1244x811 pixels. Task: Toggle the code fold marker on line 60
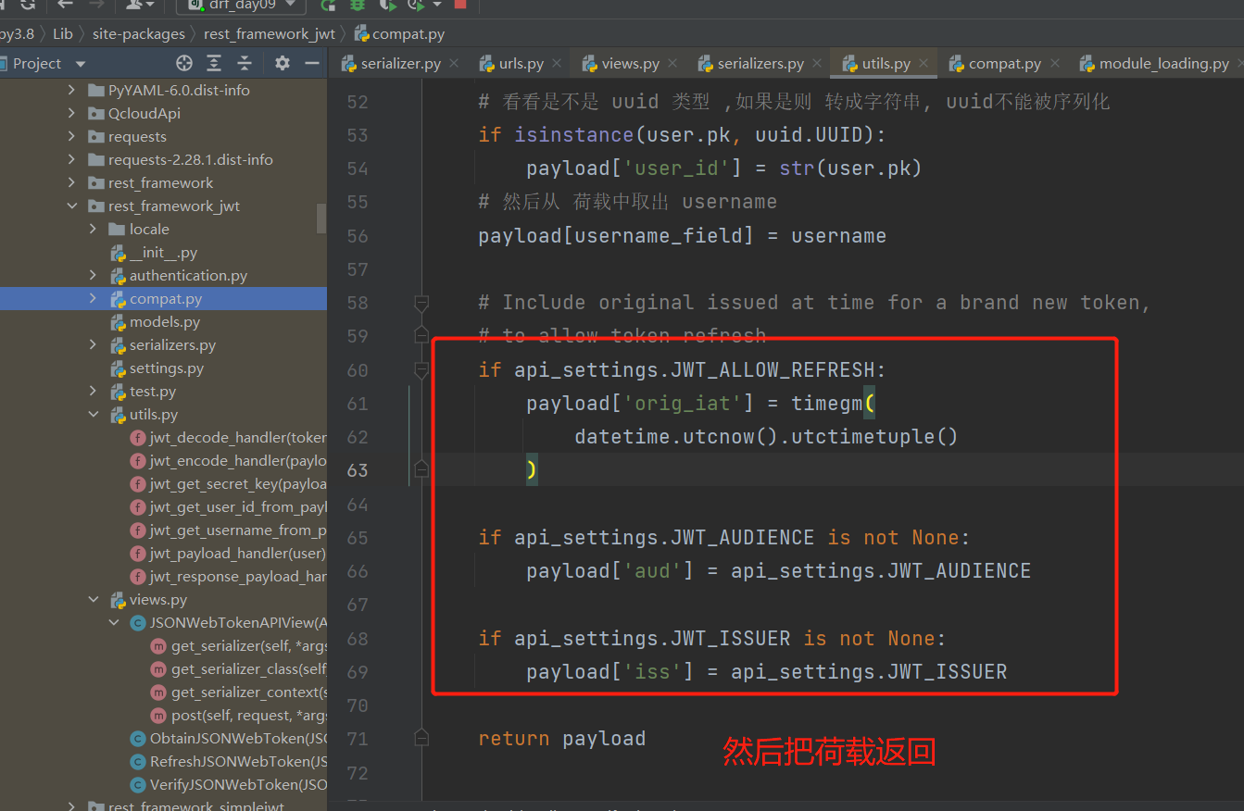tap(421, 370)
